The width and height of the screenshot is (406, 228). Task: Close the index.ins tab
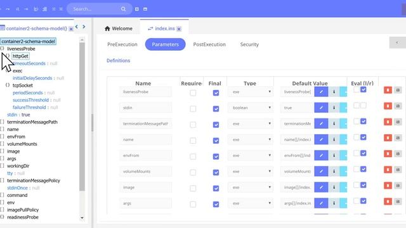pyautogui.click(x=179, y=28)
